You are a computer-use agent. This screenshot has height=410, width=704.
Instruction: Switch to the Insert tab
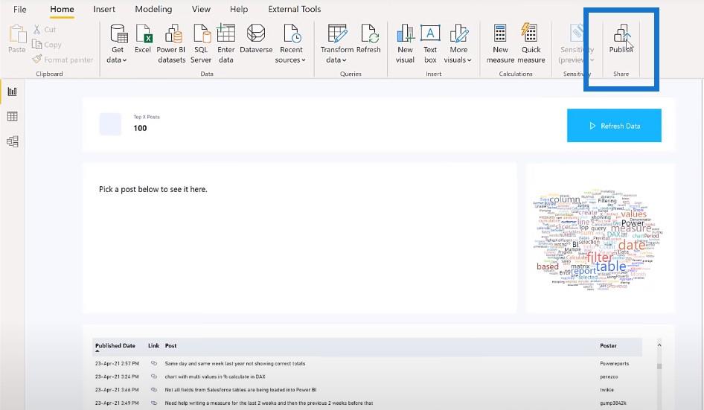pos(104,9)
